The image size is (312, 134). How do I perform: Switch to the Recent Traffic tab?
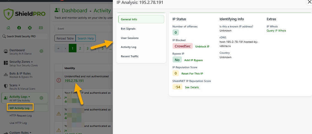141,56
